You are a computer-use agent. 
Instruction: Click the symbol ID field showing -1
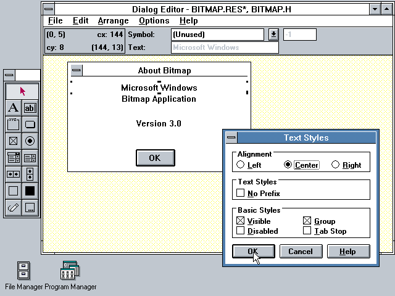pyautogui.click(x=300, y=35)
